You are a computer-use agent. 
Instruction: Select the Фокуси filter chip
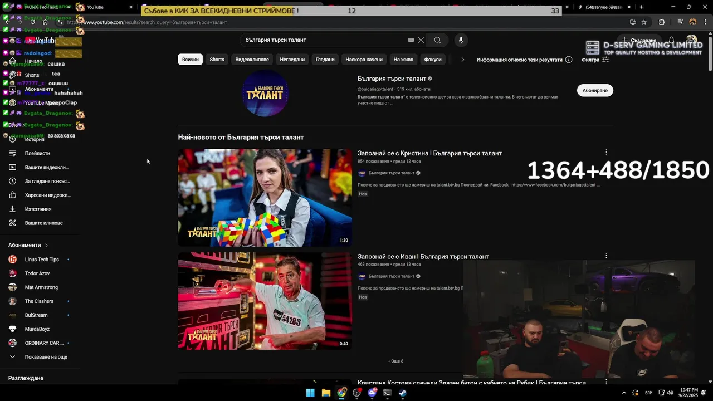coord(432,60)
